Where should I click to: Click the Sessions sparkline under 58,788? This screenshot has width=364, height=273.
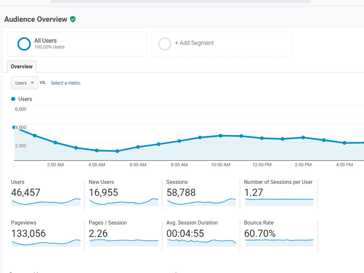[202, 202]
